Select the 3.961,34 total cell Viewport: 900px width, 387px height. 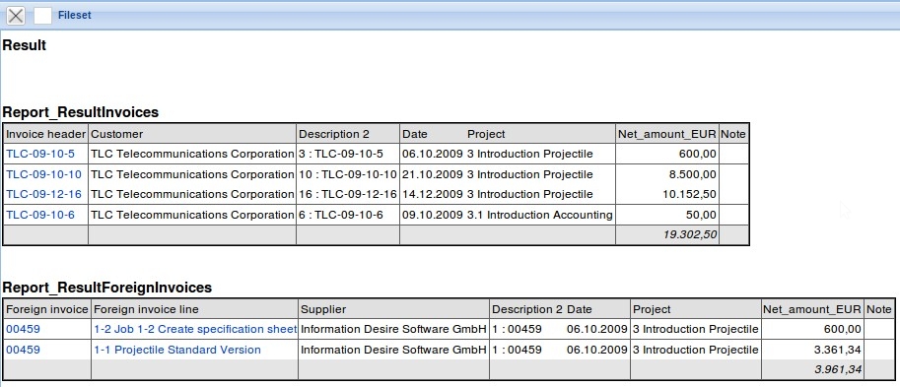click(812, 370)
